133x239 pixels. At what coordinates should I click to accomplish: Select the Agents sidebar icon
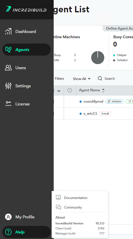(8, 50)
